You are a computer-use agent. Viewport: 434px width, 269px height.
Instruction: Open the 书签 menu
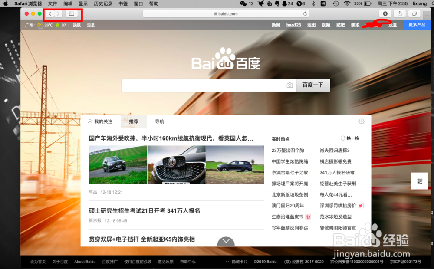(x=123, y=3)
